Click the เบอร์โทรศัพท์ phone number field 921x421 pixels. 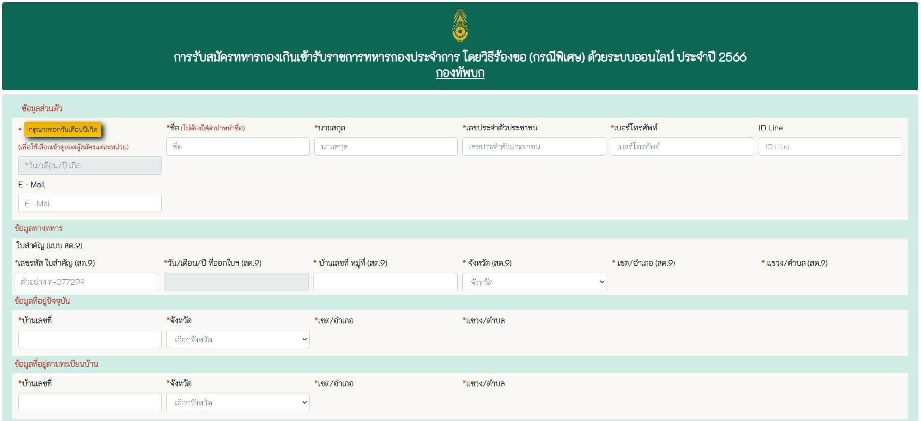click(x=682, y=146)
